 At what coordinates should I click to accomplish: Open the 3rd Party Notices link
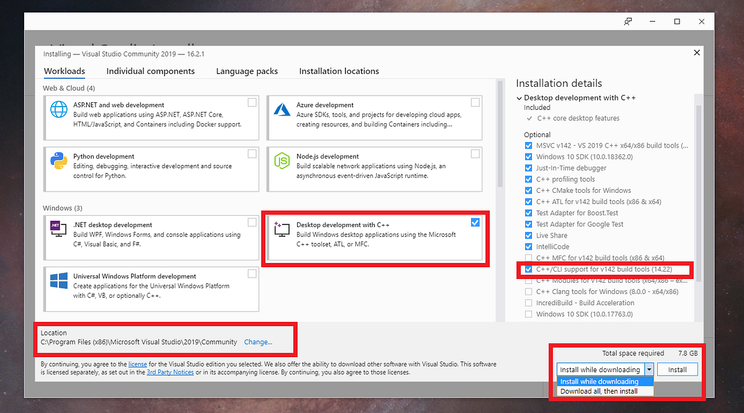[x=170, y=373]
